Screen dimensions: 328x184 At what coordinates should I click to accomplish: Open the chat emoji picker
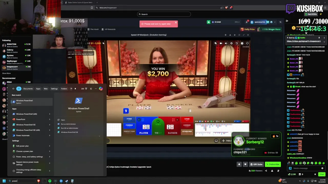tap(322, 168)
